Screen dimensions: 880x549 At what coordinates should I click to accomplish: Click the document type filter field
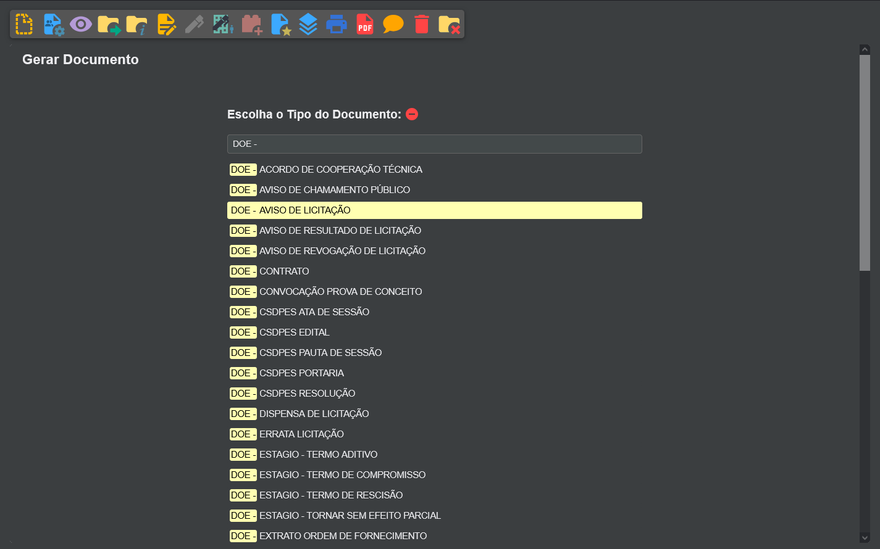pyautogui.click(x=435, y=144)
